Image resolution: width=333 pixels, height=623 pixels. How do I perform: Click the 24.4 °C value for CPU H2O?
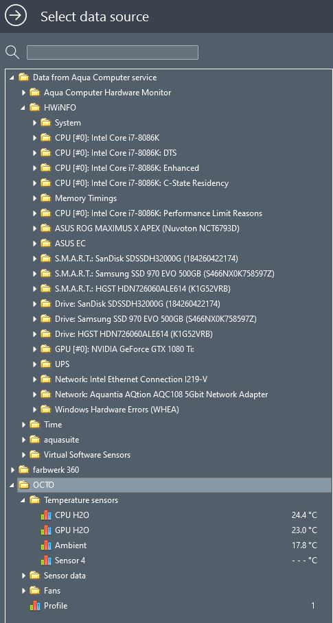click(x=304, y=515)
